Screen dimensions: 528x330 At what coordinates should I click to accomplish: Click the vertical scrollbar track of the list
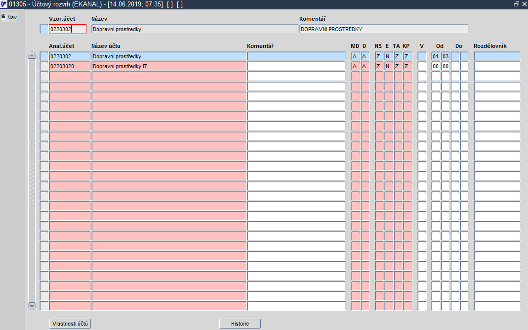32,181
